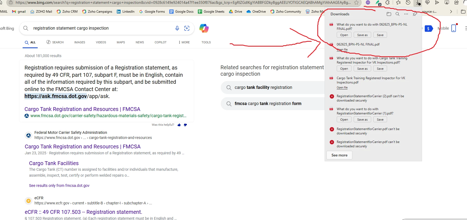The image size is (467, 220).
Task: Open visual search camera icon
Action: click(x=187, y=28)
